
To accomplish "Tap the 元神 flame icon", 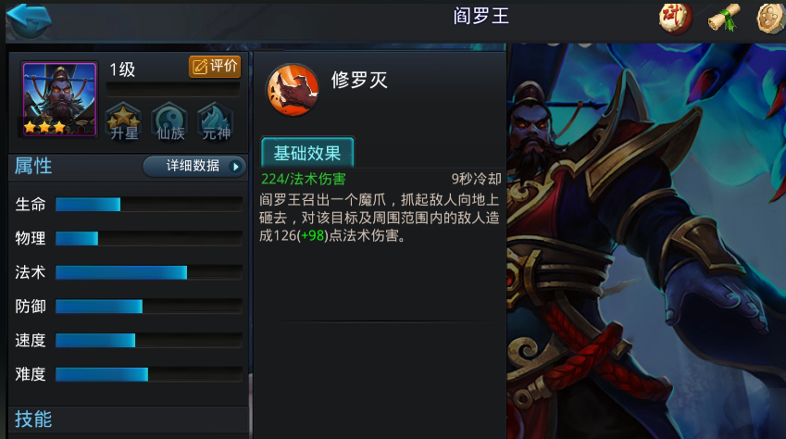I will click(x=216, y=122).
